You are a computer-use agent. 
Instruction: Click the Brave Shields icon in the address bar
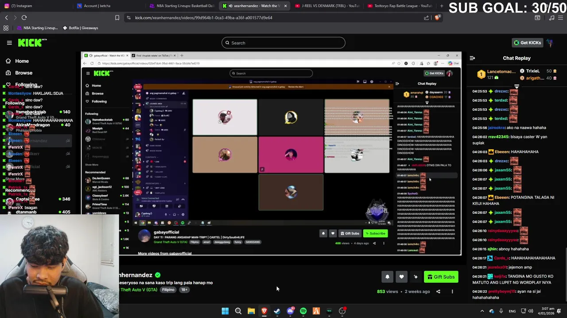coord(437,18)
